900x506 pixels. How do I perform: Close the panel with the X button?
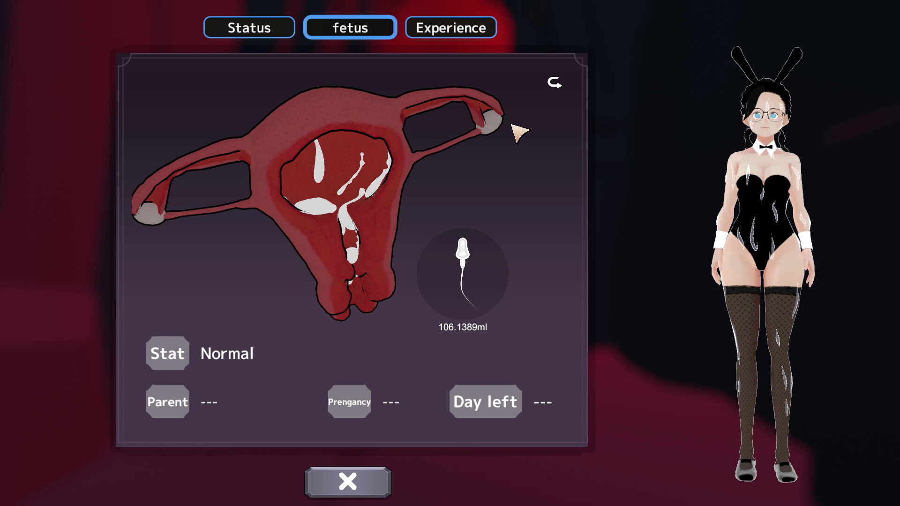pyautogui.click(x=348, y=482)
